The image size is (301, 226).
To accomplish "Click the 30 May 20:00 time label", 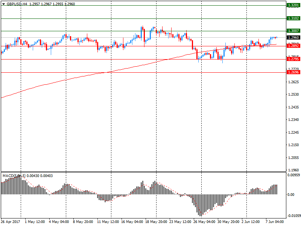I will pyautogui.click(x=228, y=222).
